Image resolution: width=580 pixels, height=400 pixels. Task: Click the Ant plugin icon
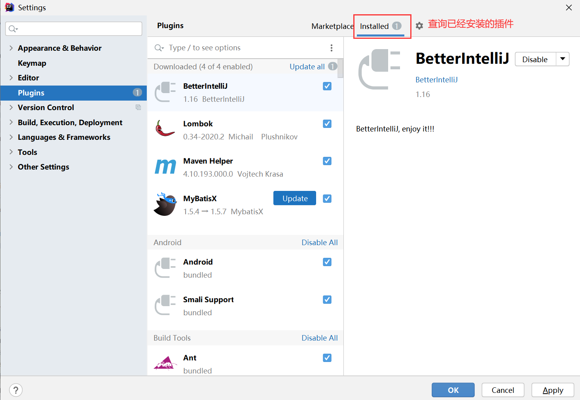click(165, 363)
